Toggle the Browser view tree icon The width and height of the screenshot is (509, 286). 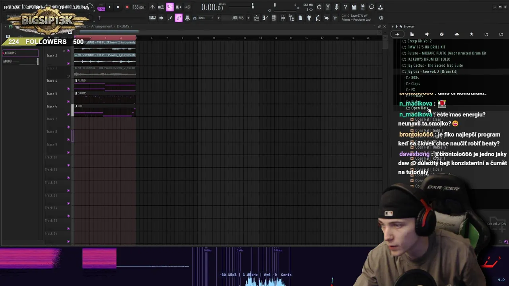pos(291,18)
